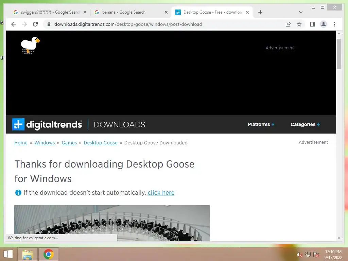348x261 pixels.
Task: Close the banana Google Search tab
Action: click(x=166, y=12)
